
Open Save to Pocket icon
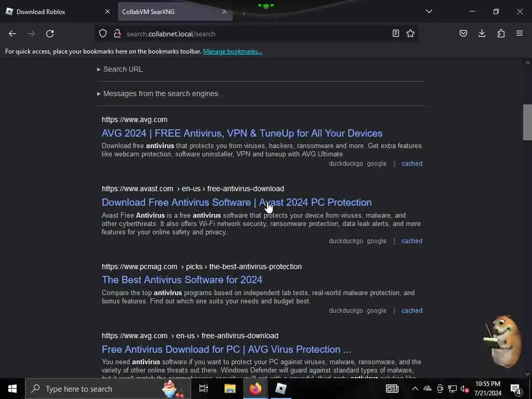[x=463, y=33]
